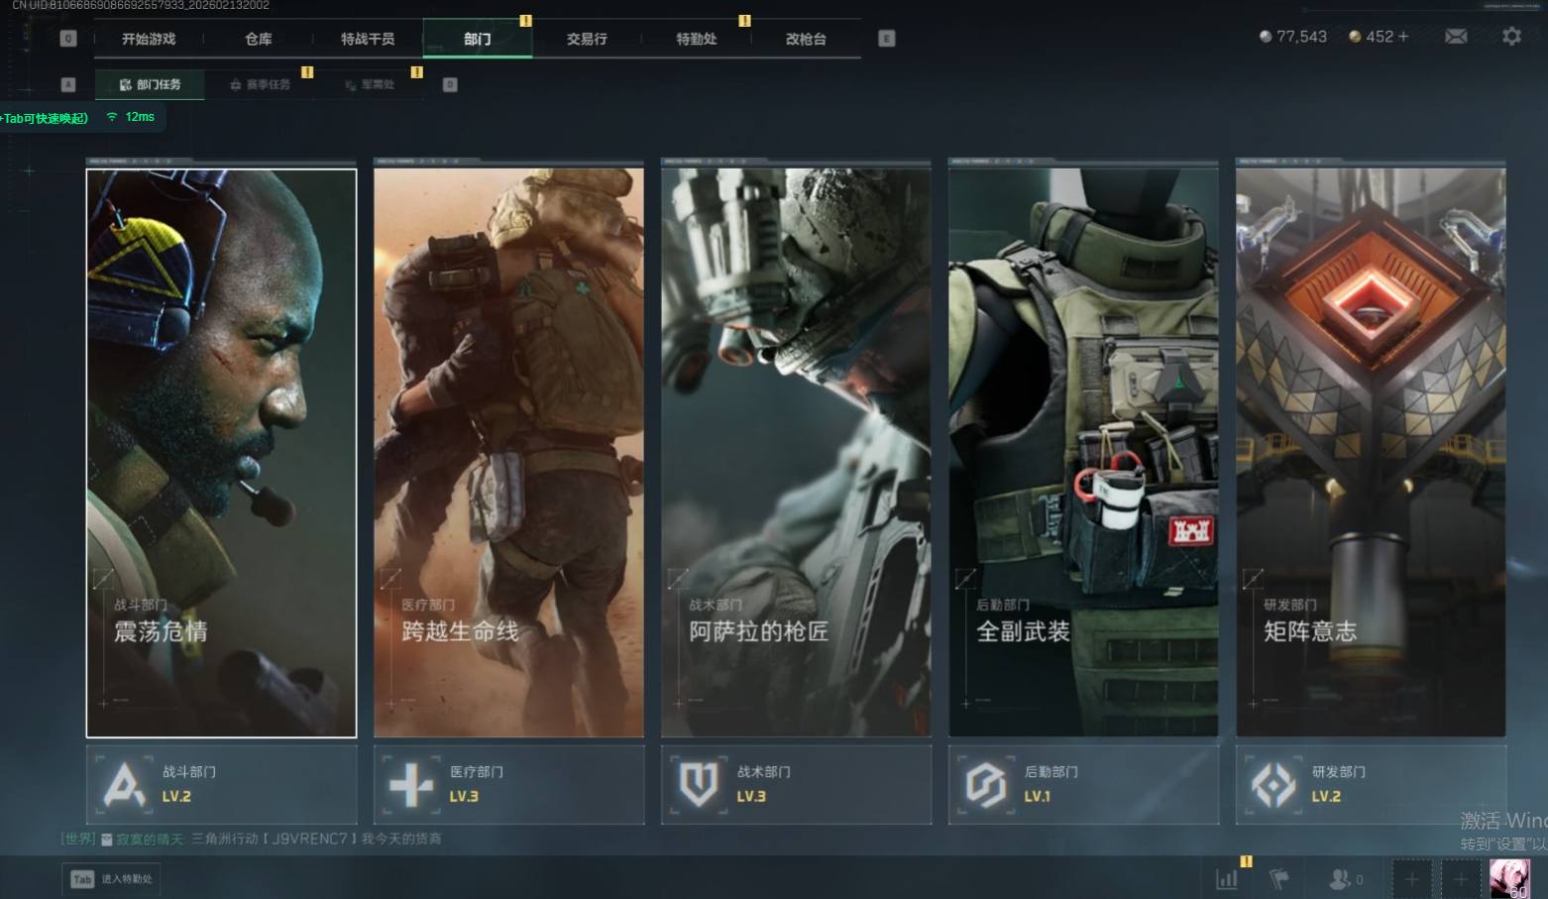Switch to the 改枪台 tab
Viewport: 1548px width, 899px height.
click(x=806, y=39)
